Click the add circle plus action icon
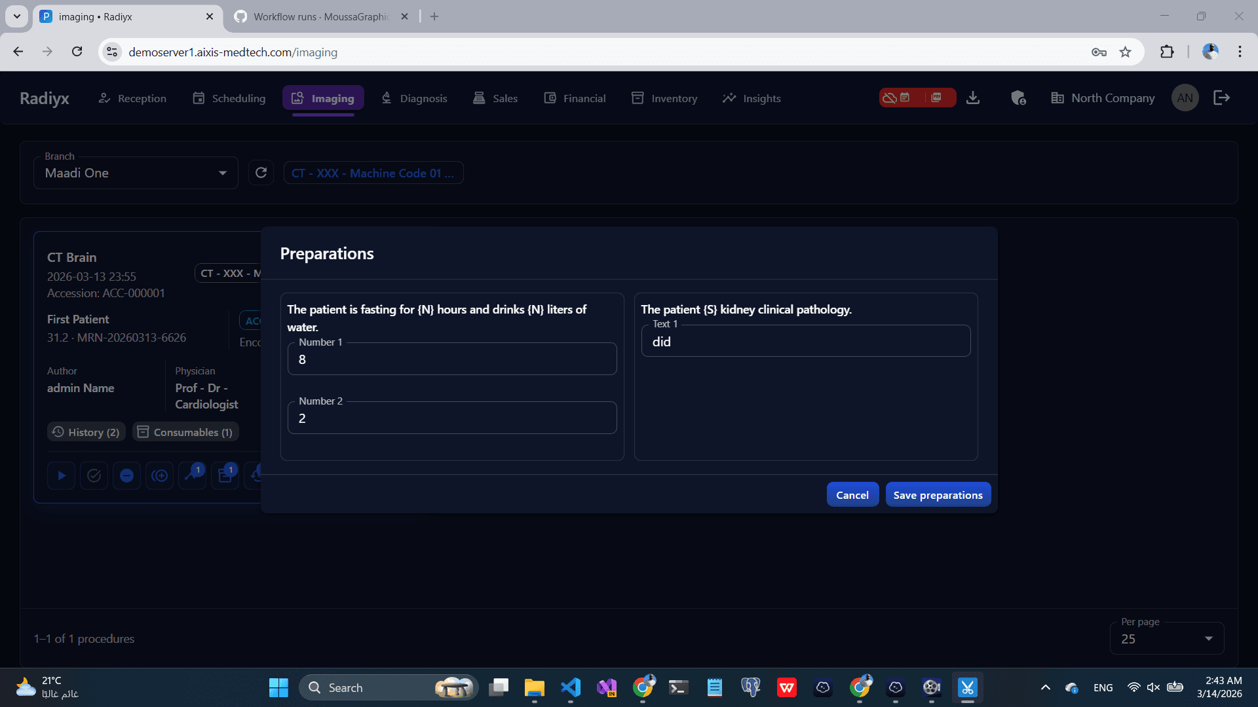Viewport: 1258px width, 707px height. [x=160, y=476]
